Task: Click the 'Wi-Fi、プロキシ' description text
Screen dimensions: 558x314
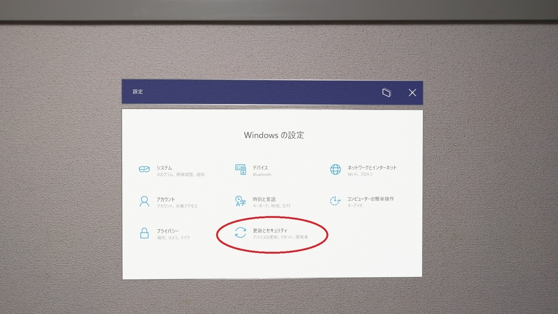Action: [360, 174]
